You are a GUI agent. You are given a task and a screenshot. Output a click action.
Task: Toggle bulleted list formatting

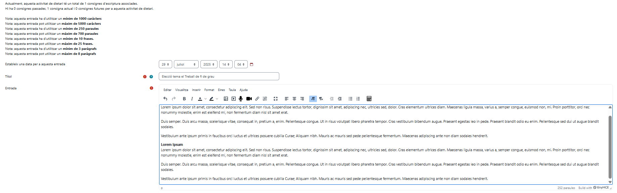coord(350,99)
